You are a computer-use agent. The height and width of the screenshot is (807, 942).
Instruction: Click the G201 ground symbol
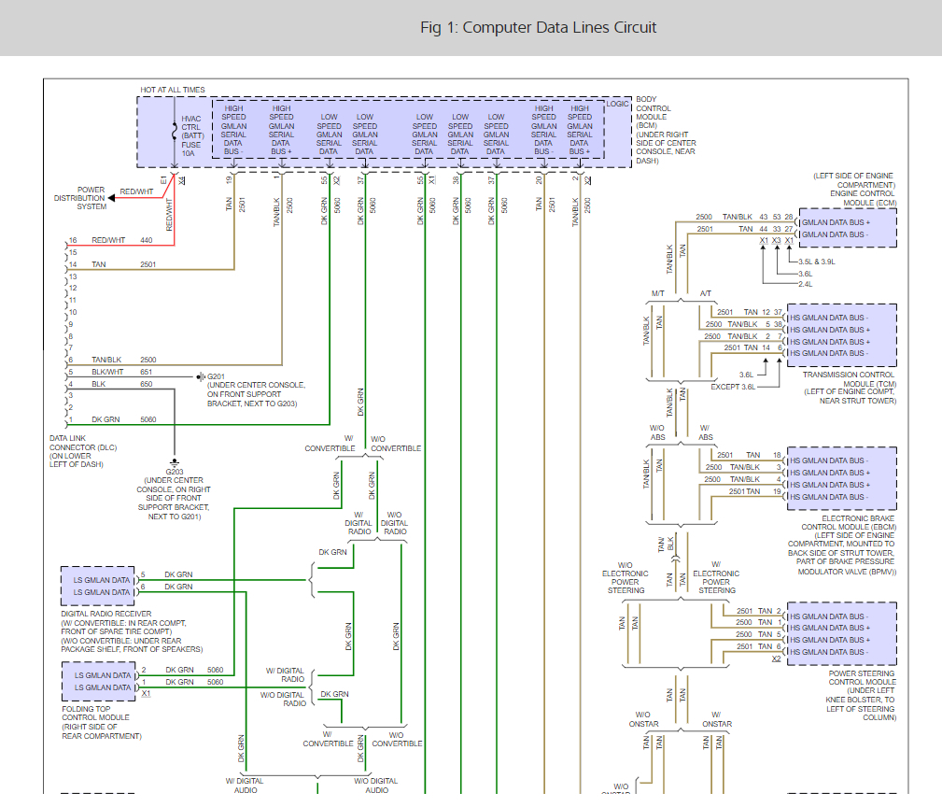[x=201, y=376]
